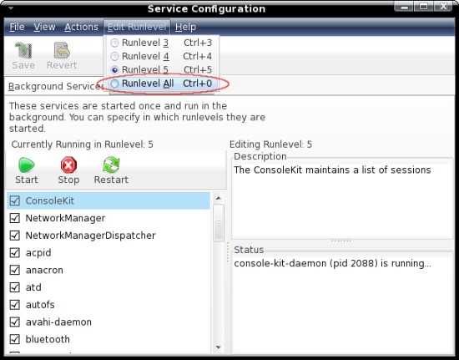Switch to Background Services tab
Viewport: 459px width, 360px height.
click(x=55, y=86)
